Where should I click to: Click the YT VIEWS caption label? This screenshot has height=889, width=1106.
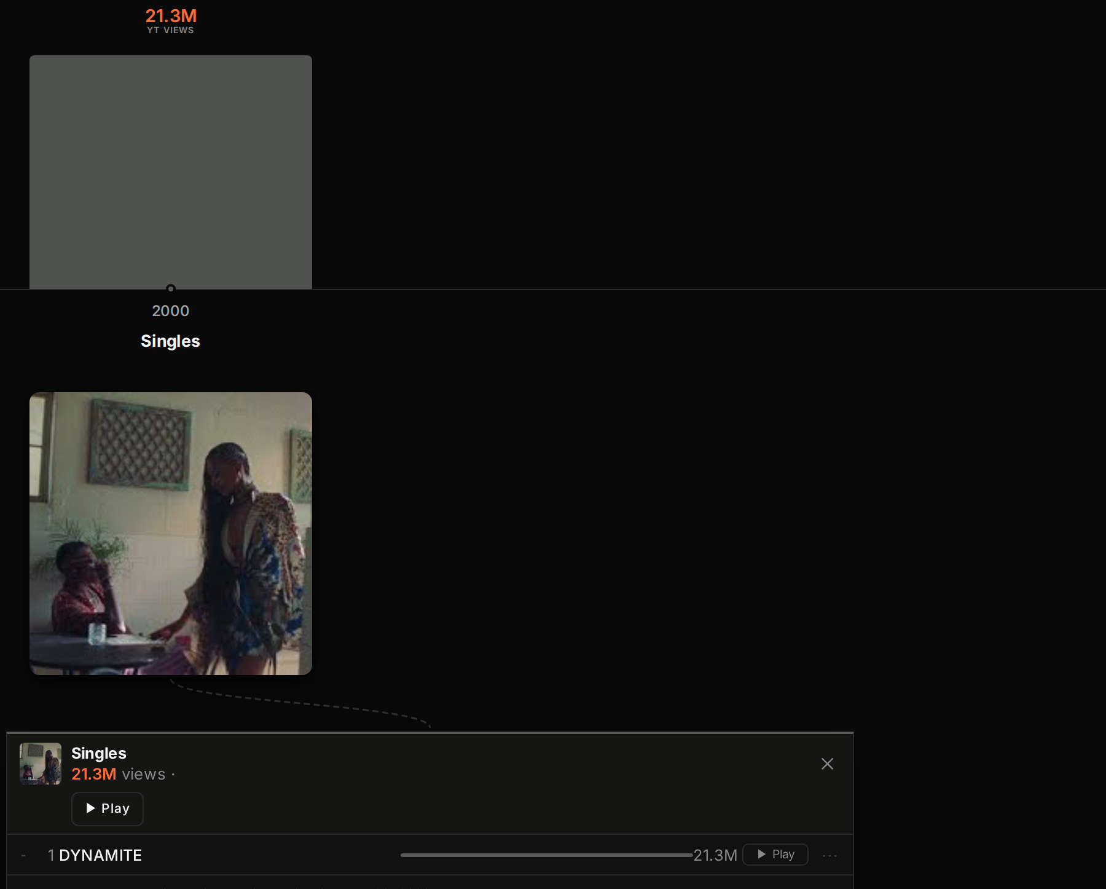tap(170, 30)
